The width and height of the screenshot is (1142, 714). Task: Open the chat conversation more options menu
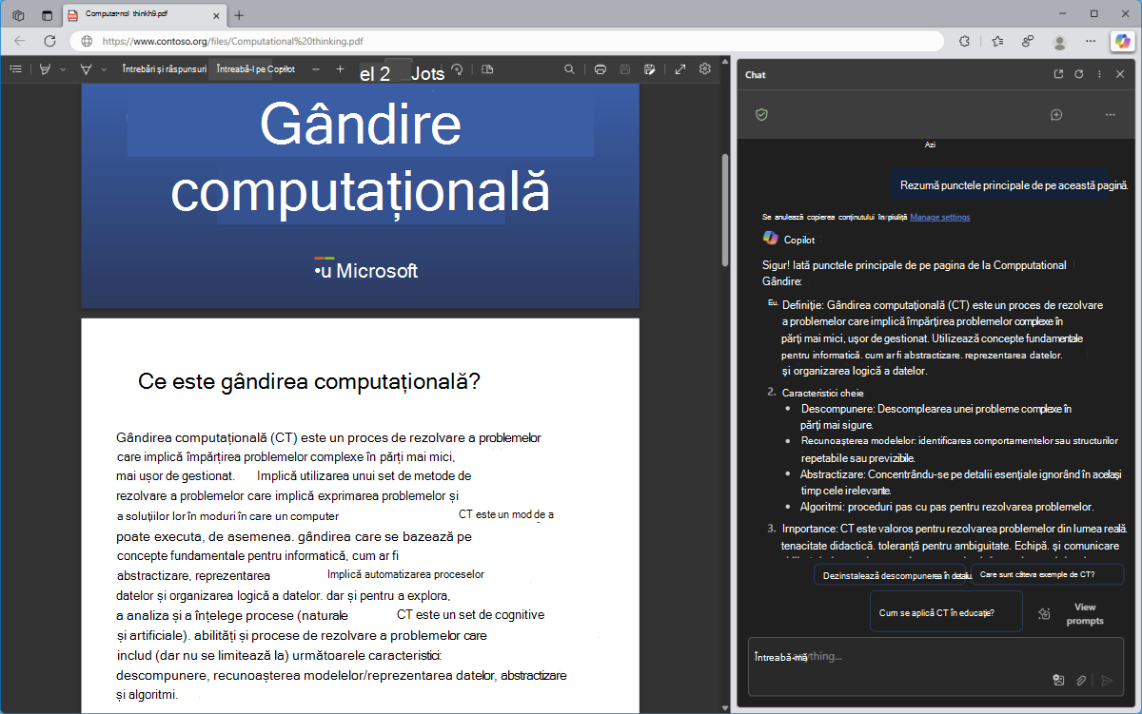pyautogui.click(x=1110, y=114)
